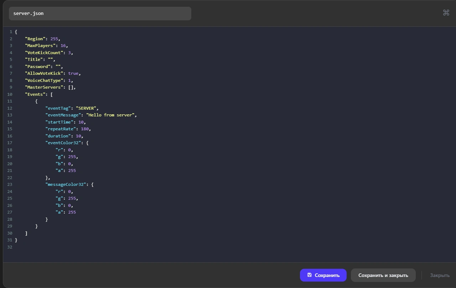Click the true value of AllowVoteKick
The height and width of the screenshot is (288, 456).
(73, 73)
